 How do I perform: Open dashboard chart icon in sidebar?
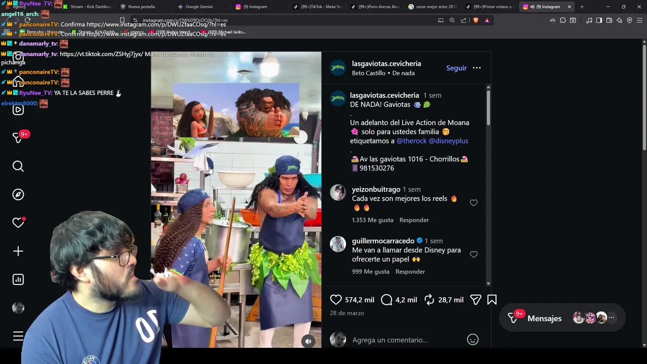[x=18, y=280]
